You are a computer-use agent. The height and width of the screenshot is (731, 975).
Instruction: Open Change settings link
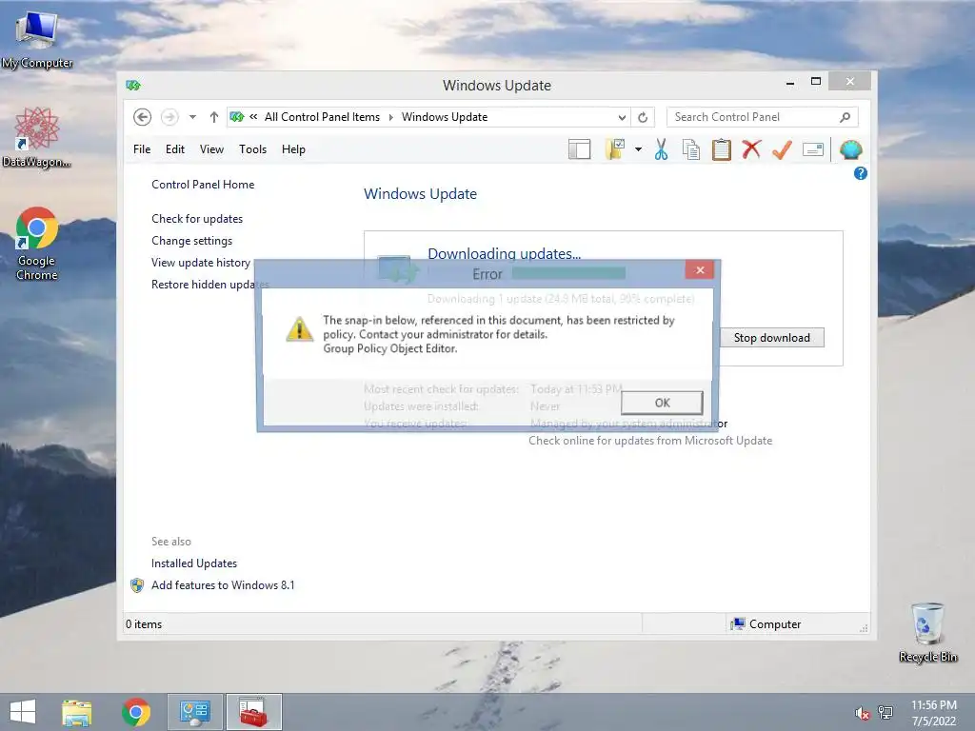click(191, 241)
